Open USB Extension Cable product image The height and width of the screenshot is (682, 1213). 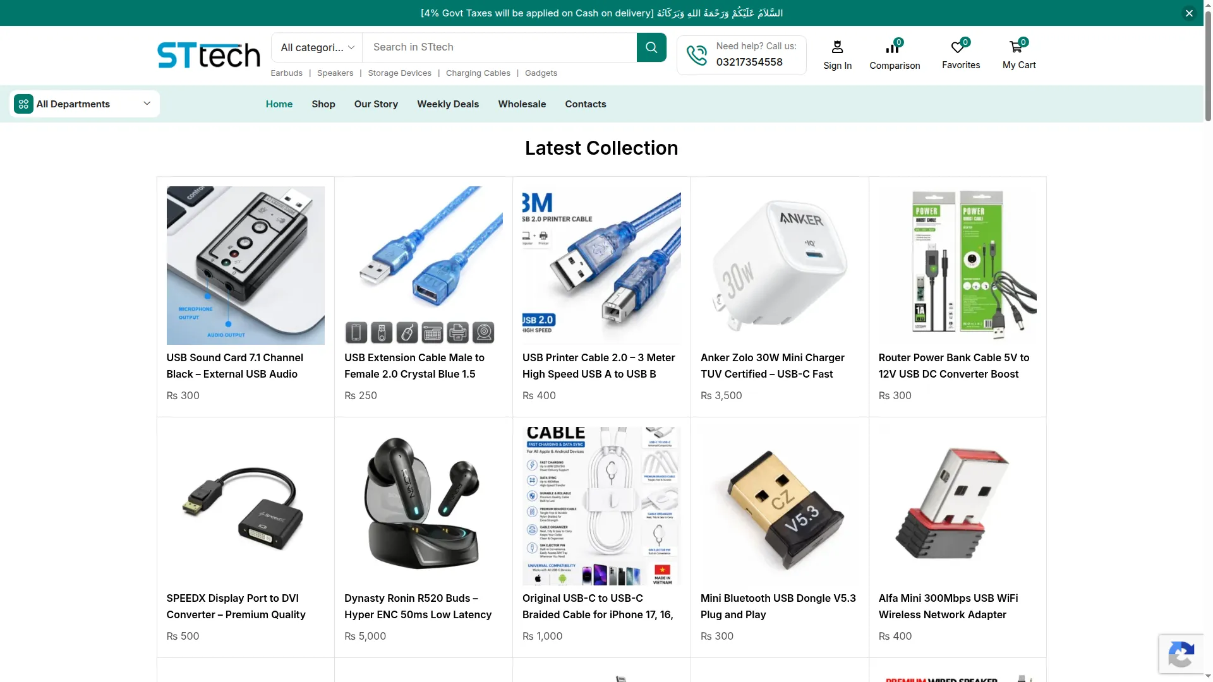(423, 265)
